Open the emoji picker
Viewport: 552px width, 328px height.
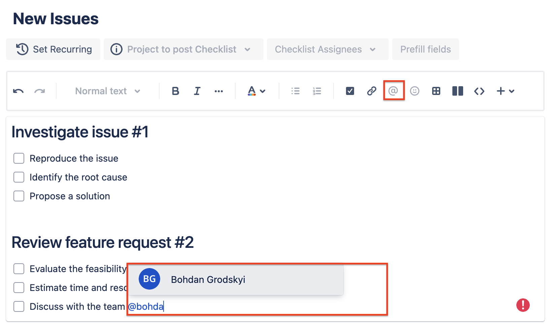tap(415, 91)
